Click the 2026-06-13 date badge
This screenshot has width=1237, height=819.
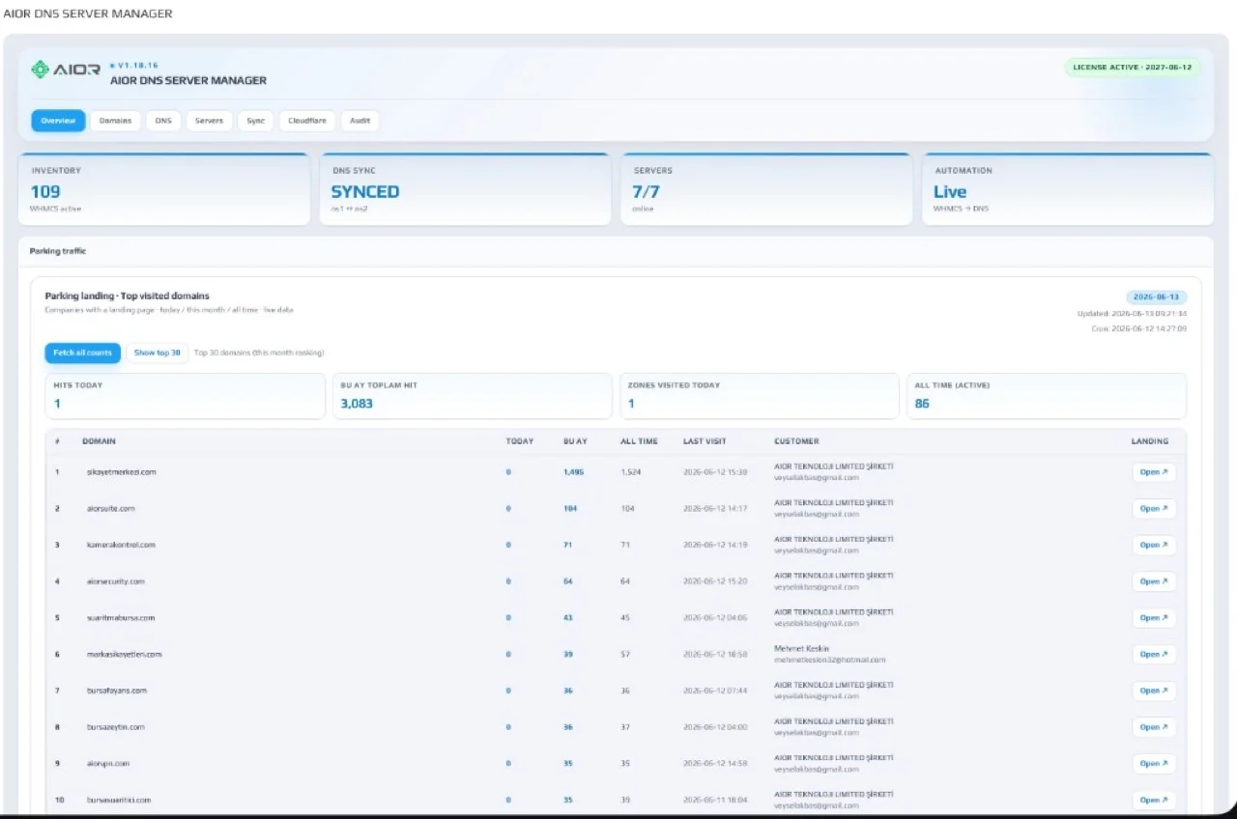tap(1156, 297)
